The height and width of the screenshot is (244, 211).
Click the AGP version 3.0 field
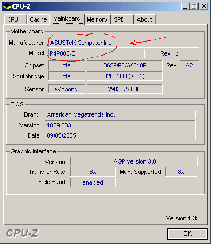coord(134,161)
